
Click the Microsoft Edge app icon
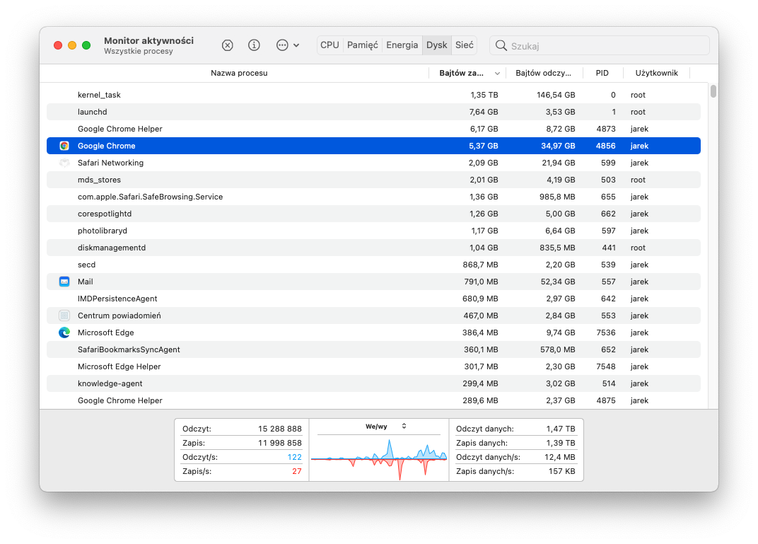point(64,332)
